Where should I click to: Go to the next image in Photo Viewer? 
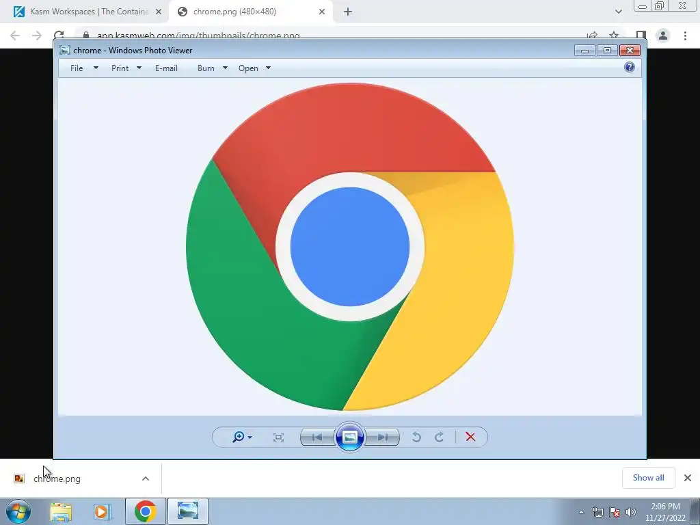tap(383, 437)
